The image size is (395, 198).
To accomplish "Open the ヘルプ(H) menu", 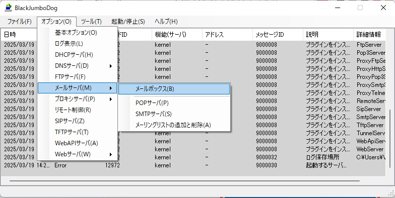I will 166,22.
